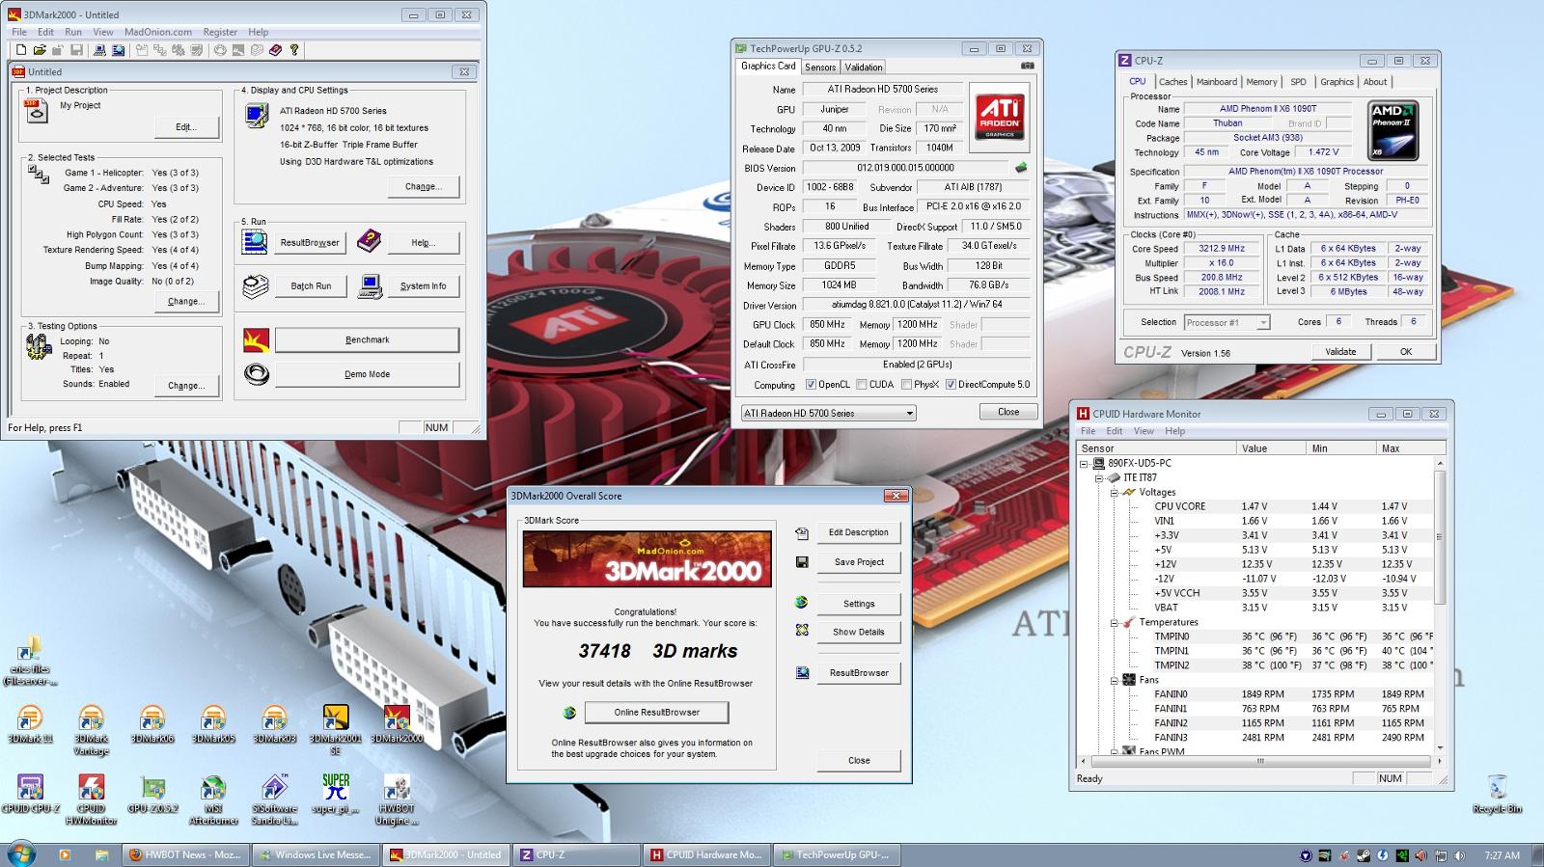1544x867 pixels.
Task: Open the super pi desktop shortcut
Action: point(336,795)
